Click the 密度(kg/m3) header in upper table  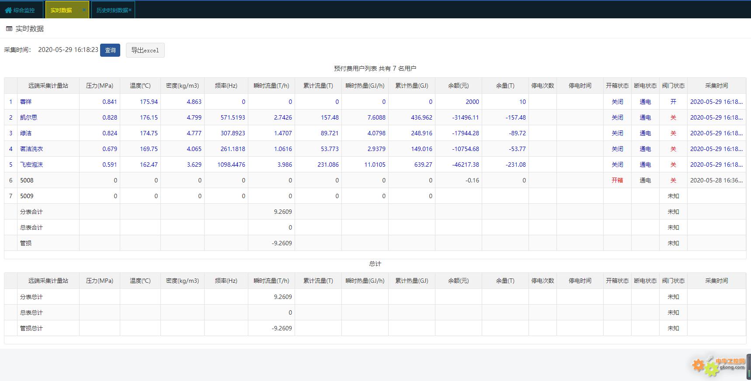pos(182,86)
